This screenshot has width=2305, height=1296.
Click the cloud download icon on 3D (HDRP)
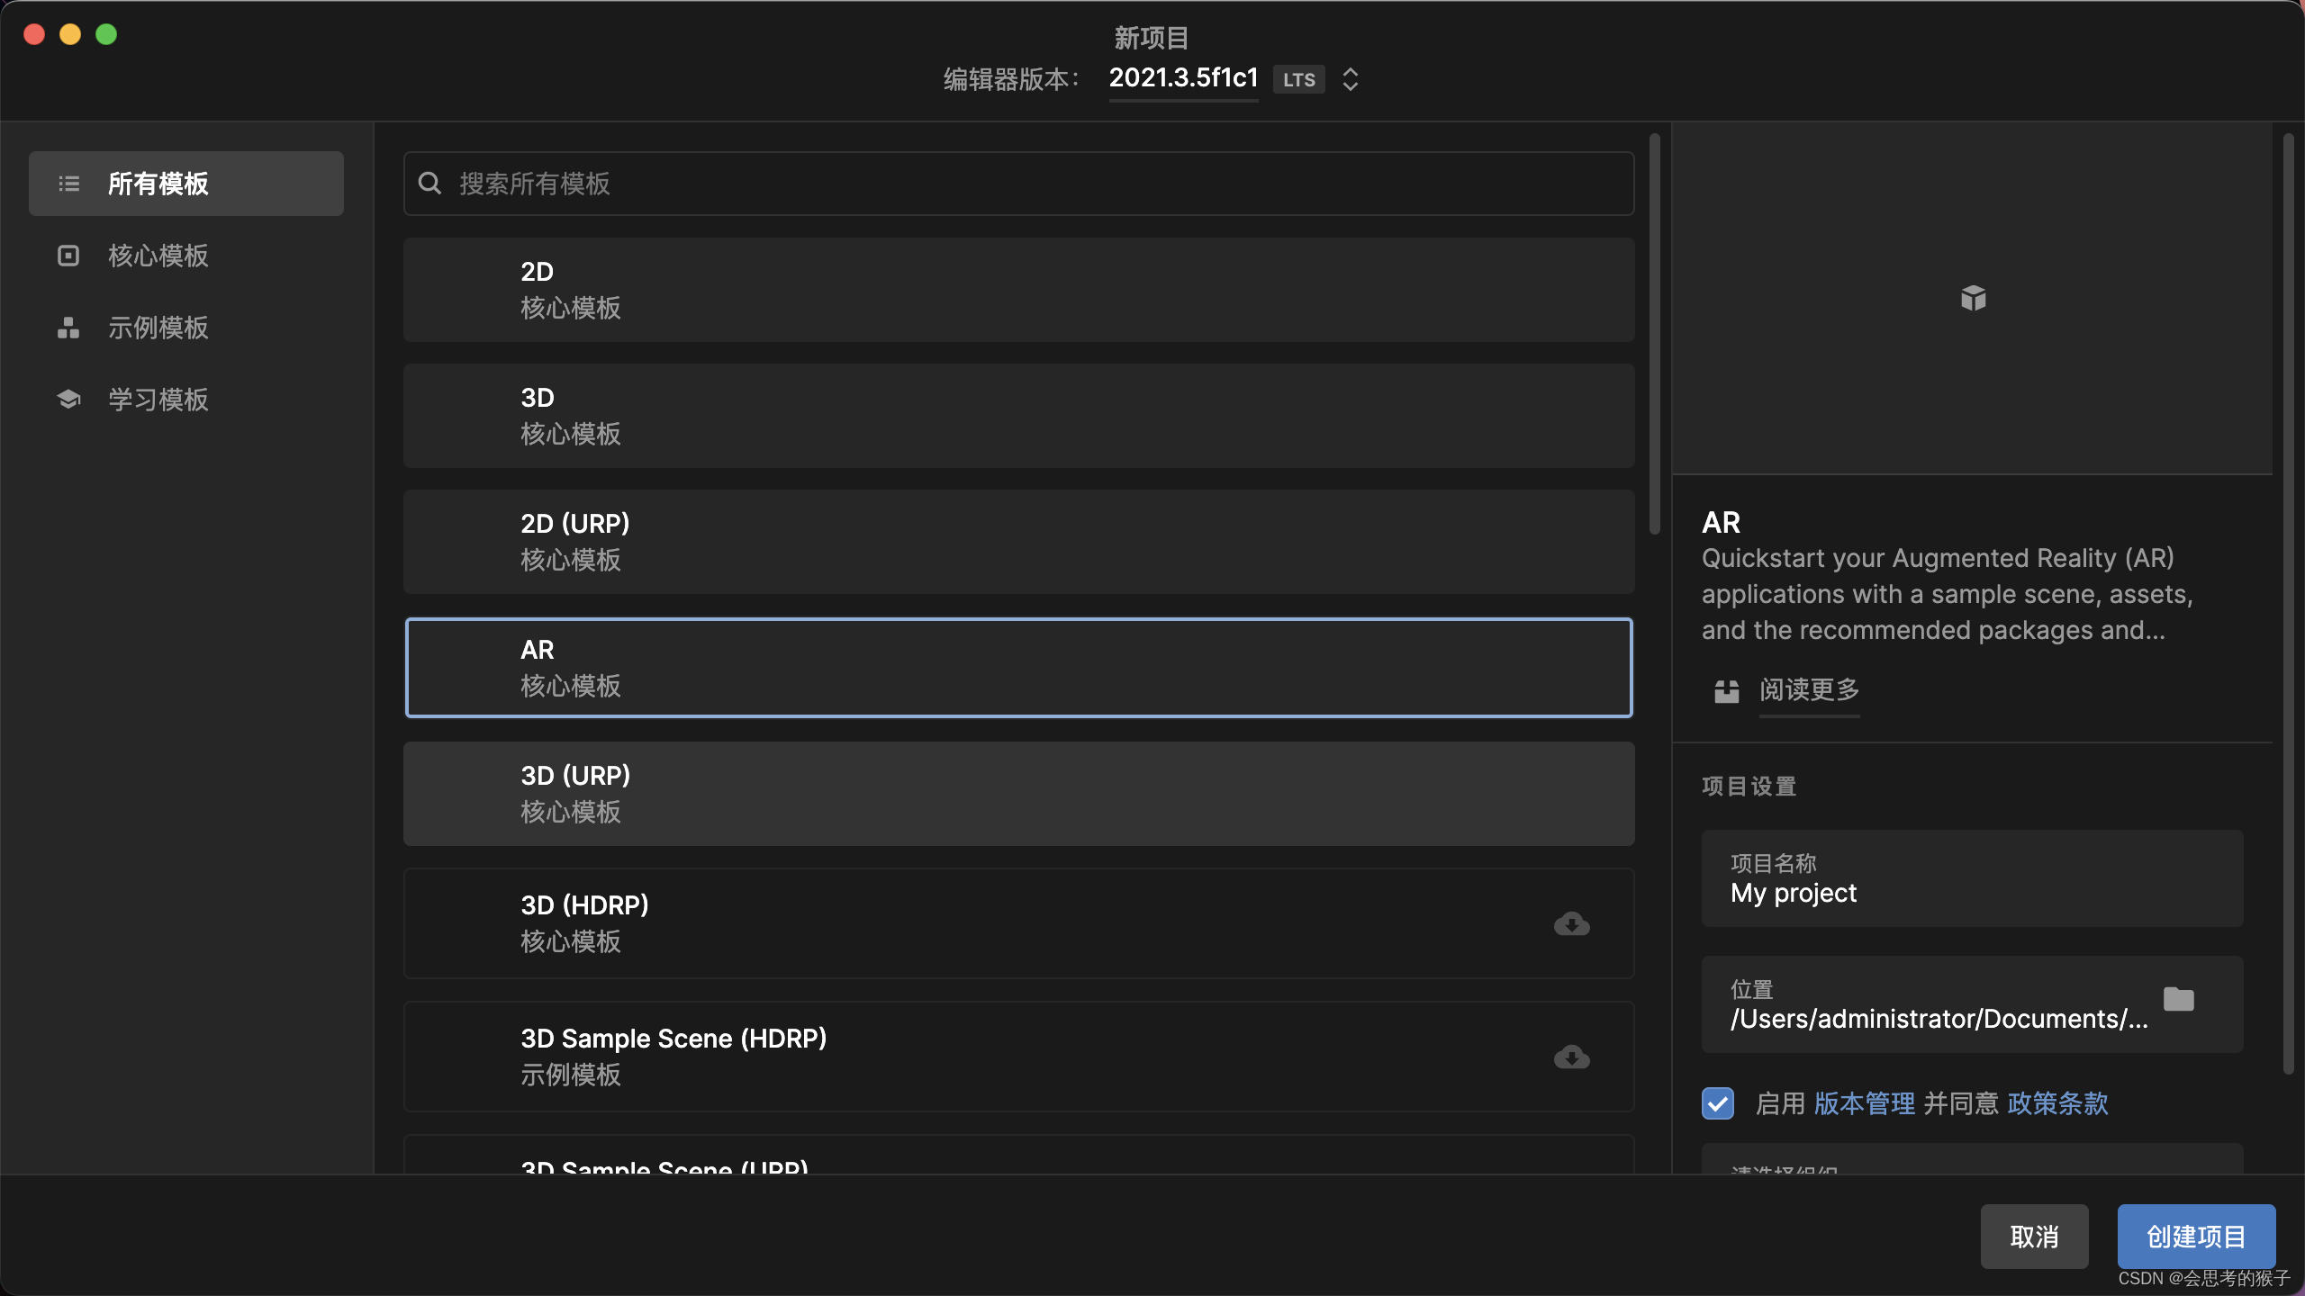[x=1570, y=923]
